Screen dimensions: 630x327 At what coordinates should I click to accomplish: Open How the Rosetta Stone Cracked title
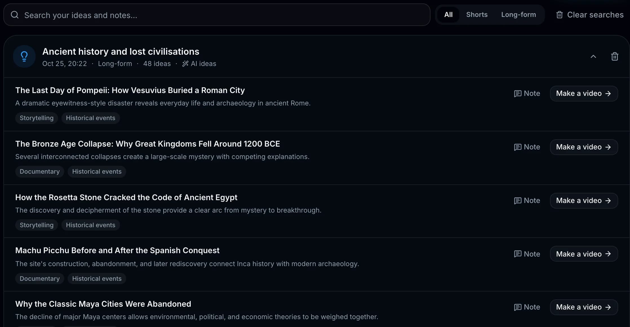[x=126, y=197]
